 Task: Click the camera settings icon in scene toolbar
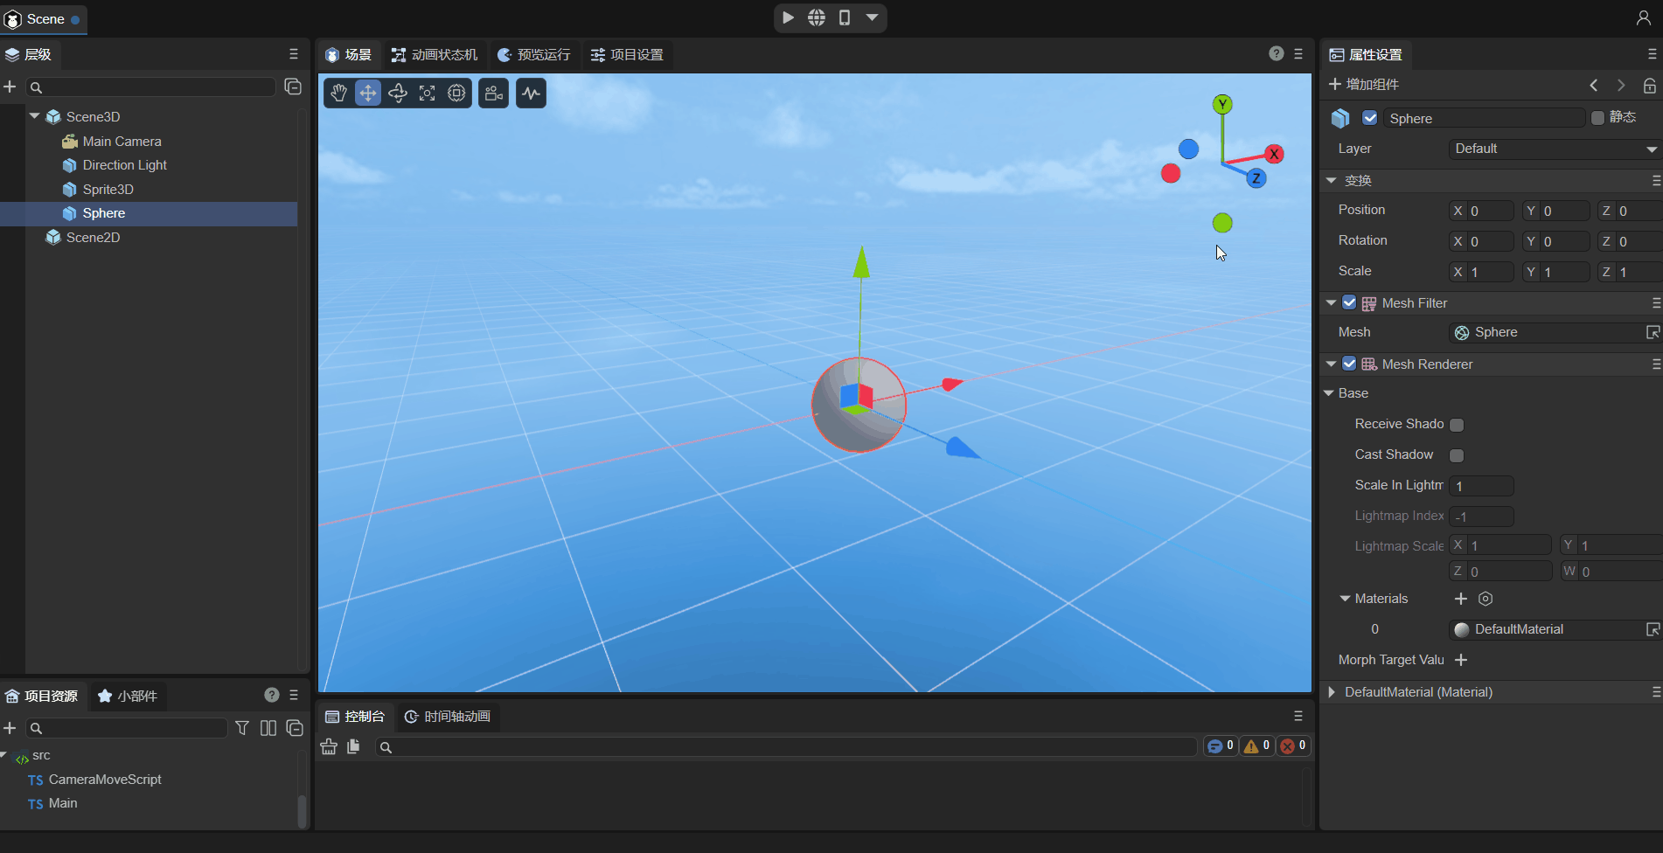click(494, 94)
